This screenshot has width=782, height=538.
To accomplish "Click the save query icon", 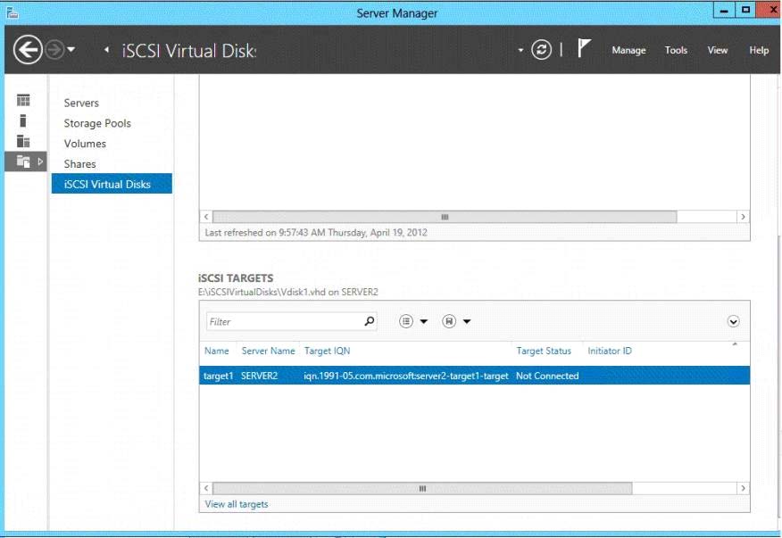I will (449, 321).
